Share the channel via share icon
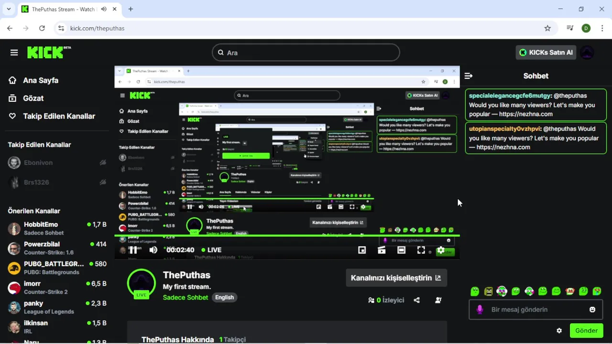This screenshot has width=612, height=344. coord(416,300)
